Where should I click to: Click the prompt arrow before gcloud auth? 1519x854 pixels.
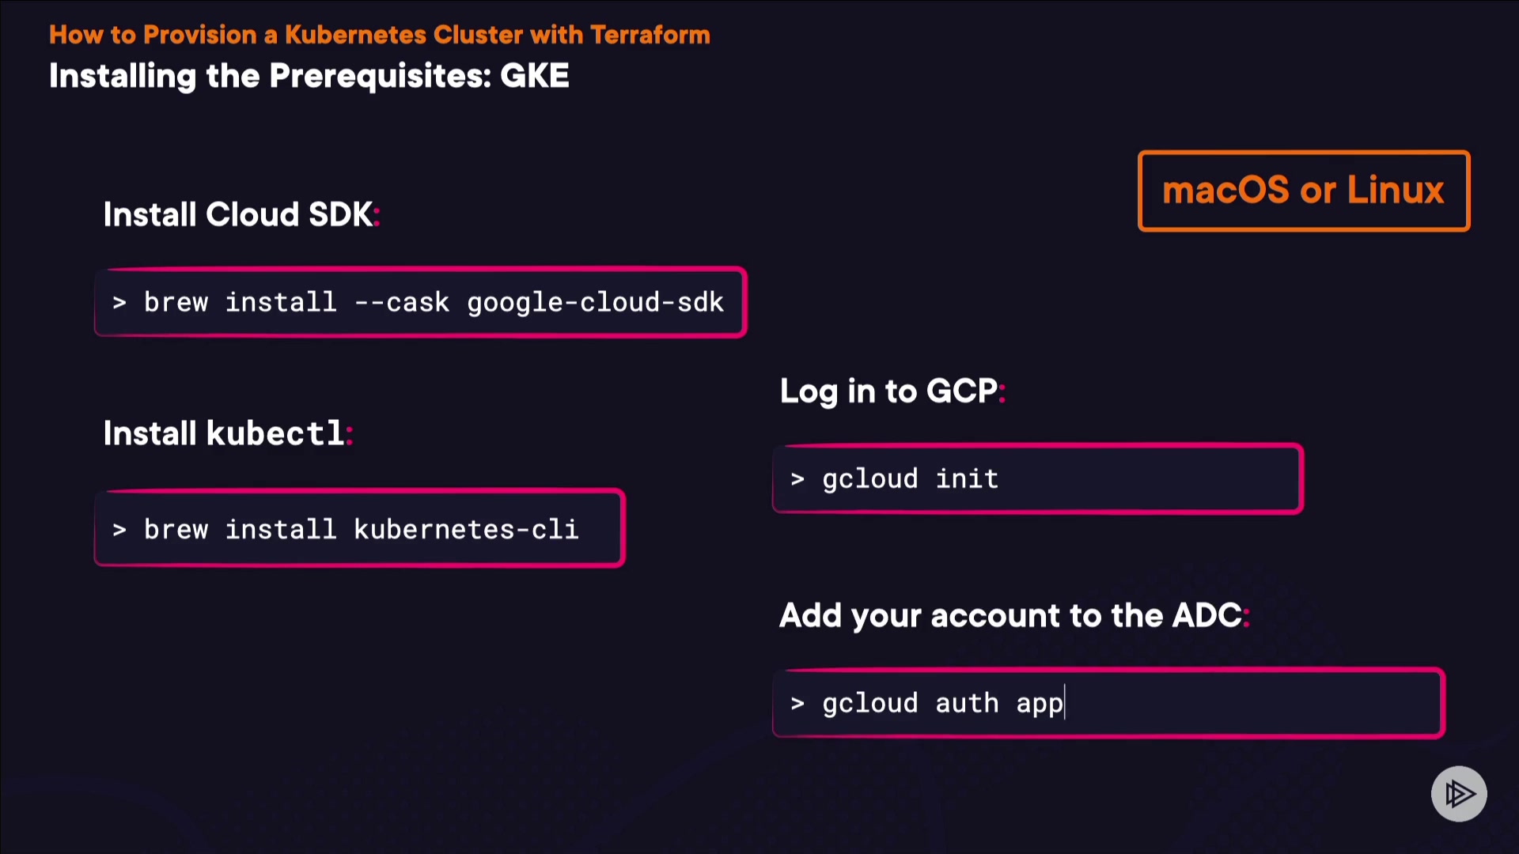click(797, 704)
